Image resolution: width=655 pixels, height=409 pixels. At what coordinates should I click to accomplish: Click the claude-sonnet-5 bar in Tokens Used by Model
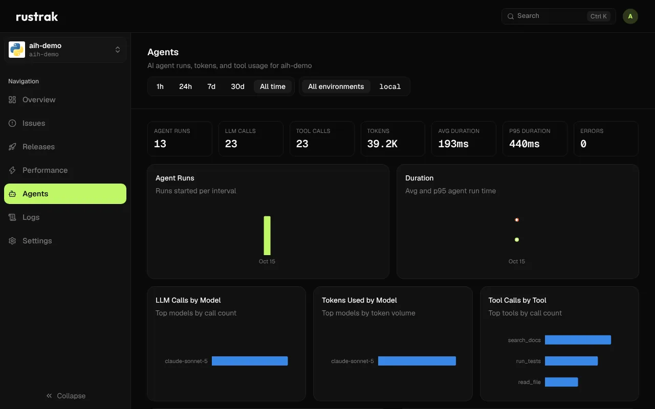click(x=417, y=361)
